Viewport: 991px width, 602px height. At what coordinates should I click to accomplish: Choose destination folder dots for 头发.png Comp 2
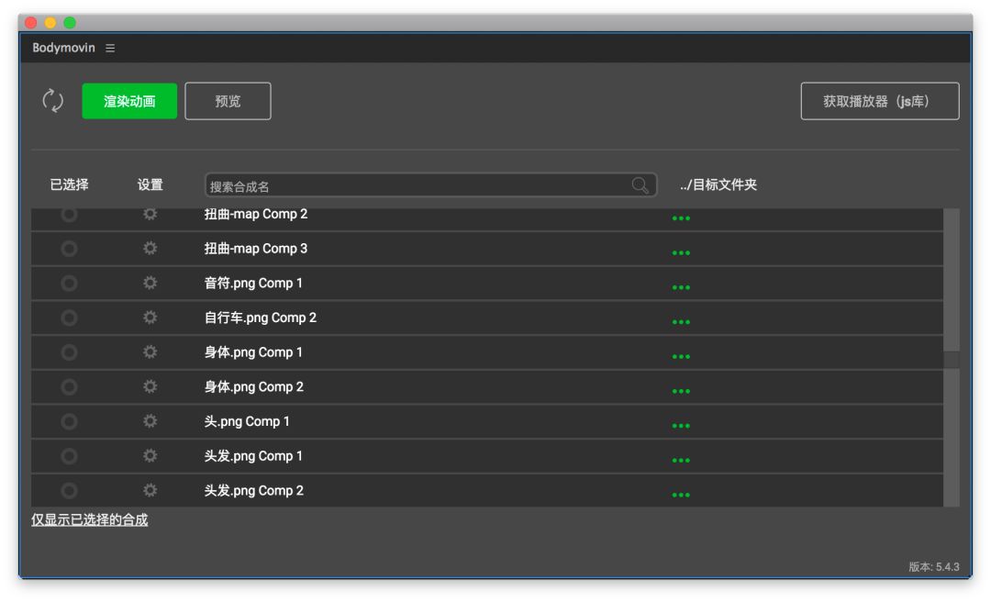point(681,495)
